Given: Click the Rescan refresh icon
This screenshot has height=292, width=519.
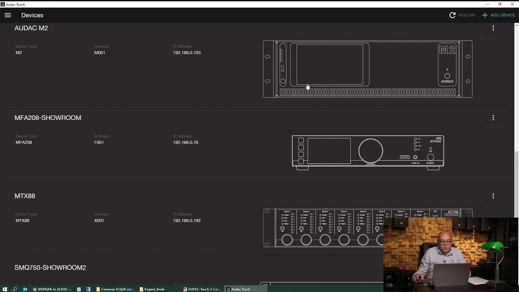Looking at the screenshot, I should [x=453, y=15].
